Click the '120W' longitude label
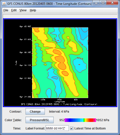Image resolution: width=120 pixels, height=135 pixels. [x=43, y=100]
